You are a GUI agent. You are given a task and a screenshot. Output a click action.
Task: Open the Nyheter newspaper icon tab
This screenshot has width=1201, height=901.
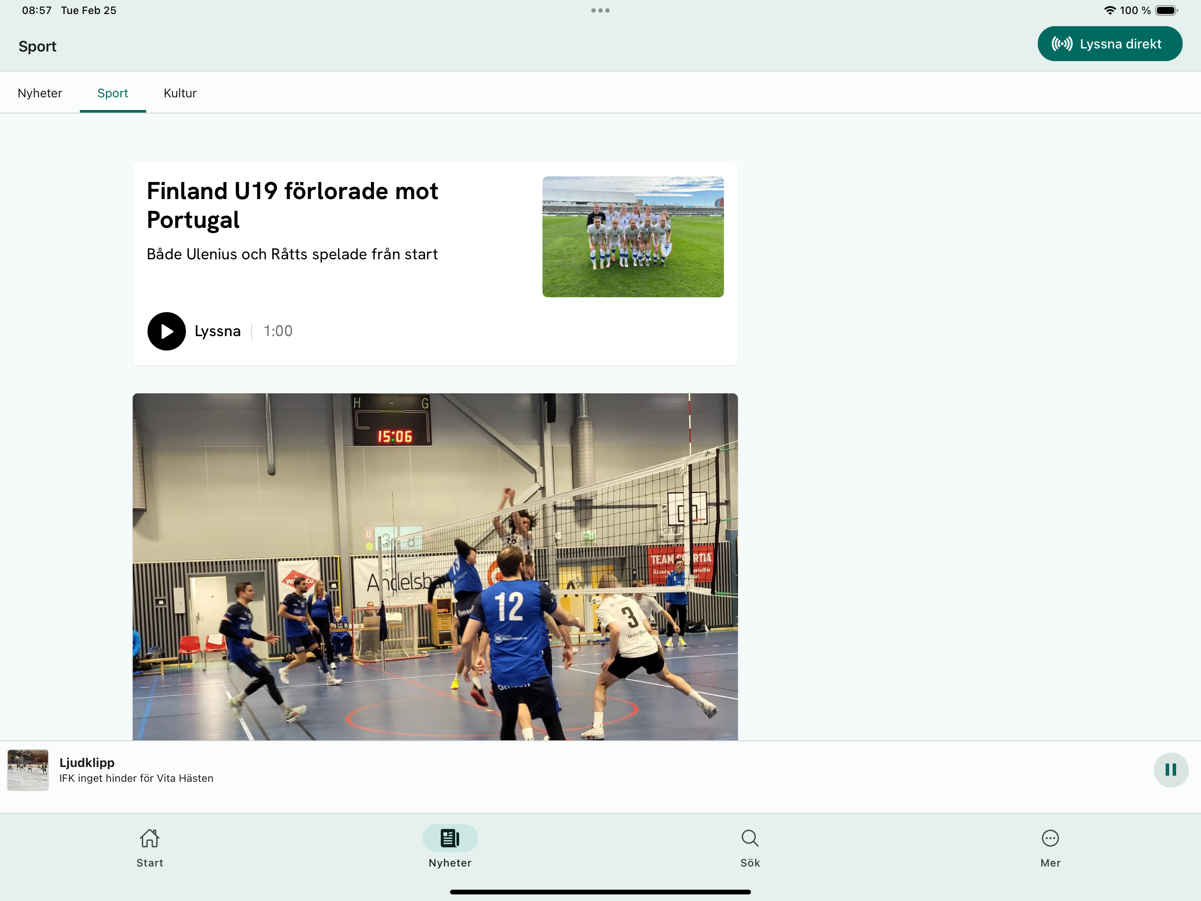pyautogui.click(x=450, y=838)
